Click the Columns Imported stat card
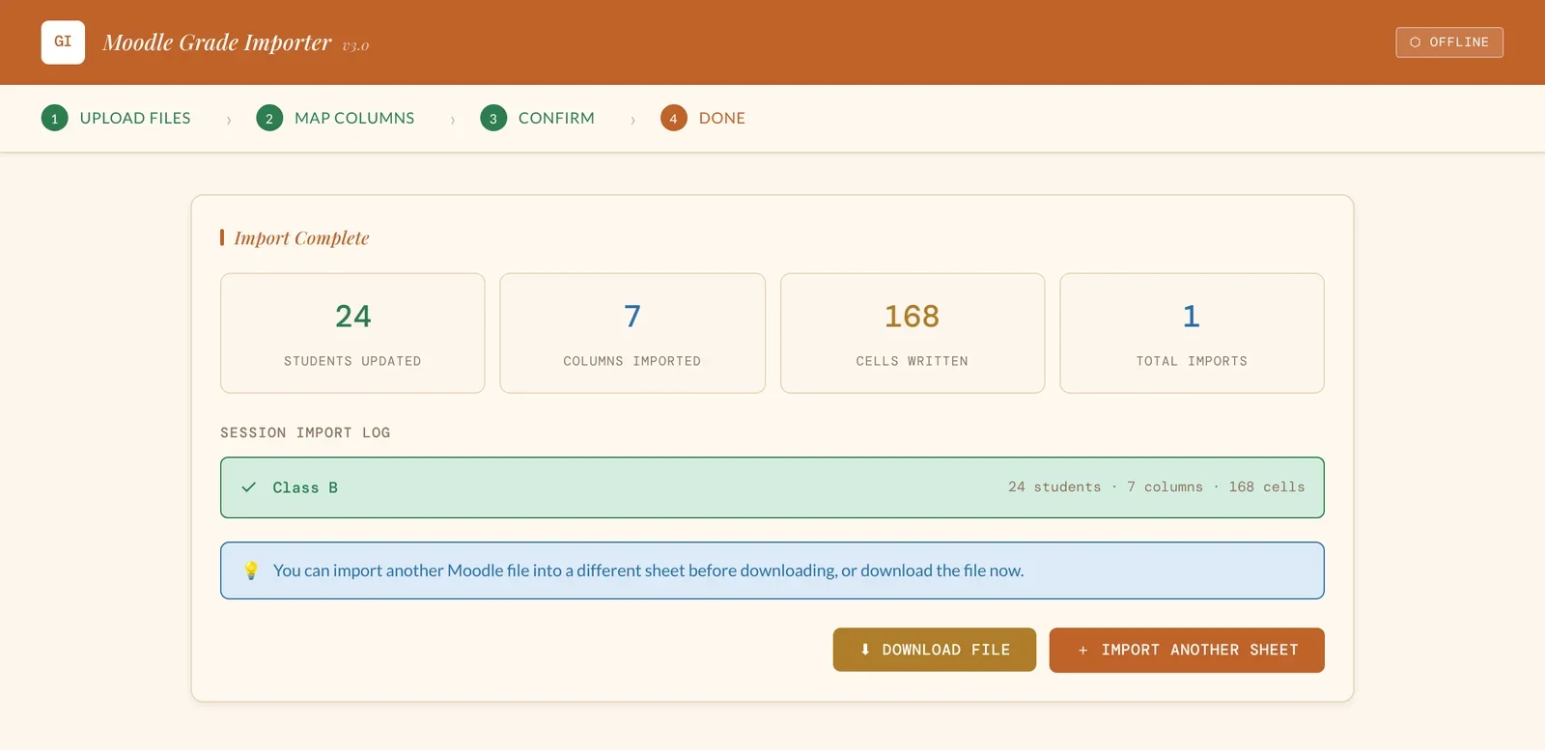 (632, 333)
